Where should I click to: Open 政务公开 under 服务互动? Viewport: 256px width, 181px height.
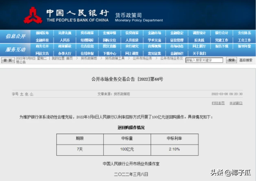click(x=42, y=46)
